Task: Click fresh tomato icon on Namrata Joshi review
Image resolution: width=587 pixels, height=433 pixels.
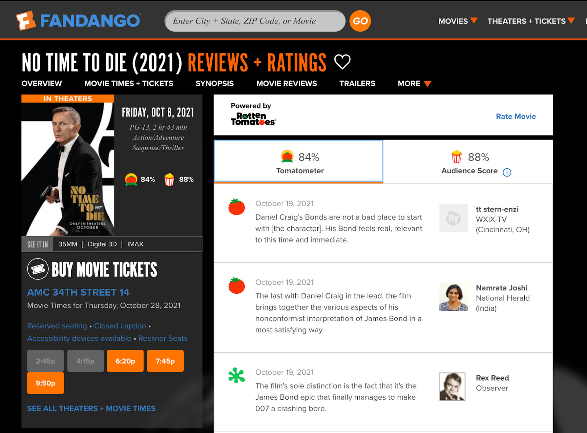Action: point(237,285)
